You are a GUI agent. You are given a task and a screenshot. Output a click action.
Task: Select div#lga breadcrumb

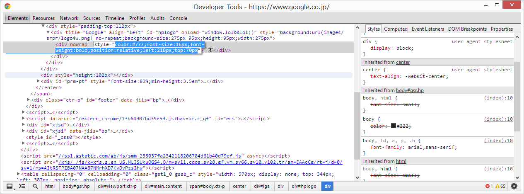(x=262, y=186)
